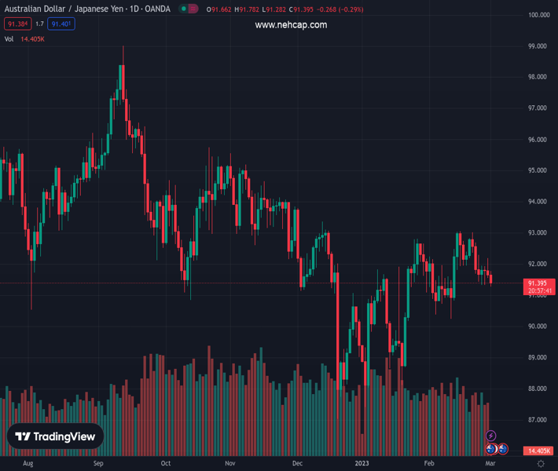Click the Dec label on time axis
Viewport: 558px width, 471px height.
tap(297, 463)
